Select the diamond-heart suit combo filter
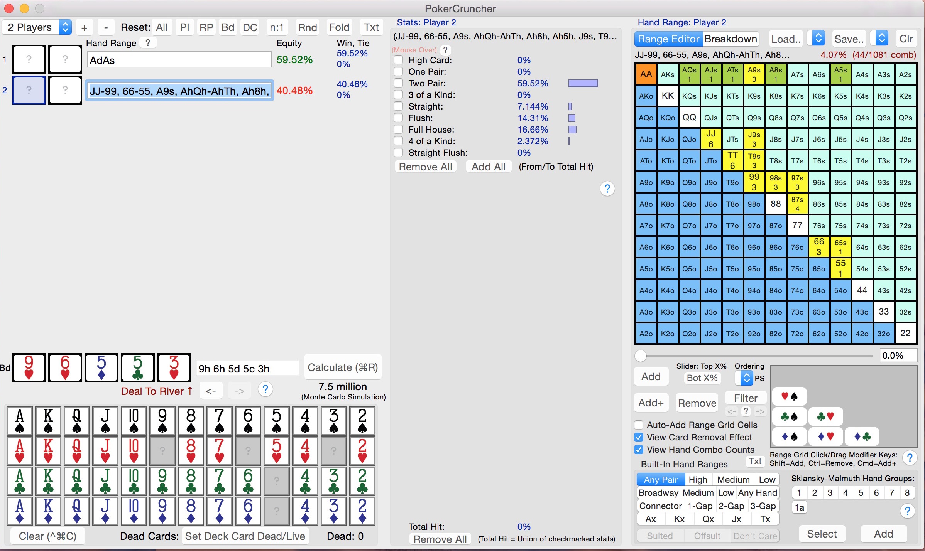Image resolution: width=925 pixels, height=551 pixels. click(826, 436)
